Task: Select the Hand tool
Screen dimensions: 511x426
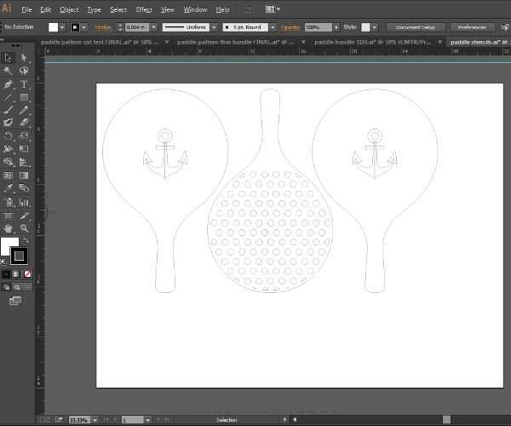Action: (x=8, y=228)
